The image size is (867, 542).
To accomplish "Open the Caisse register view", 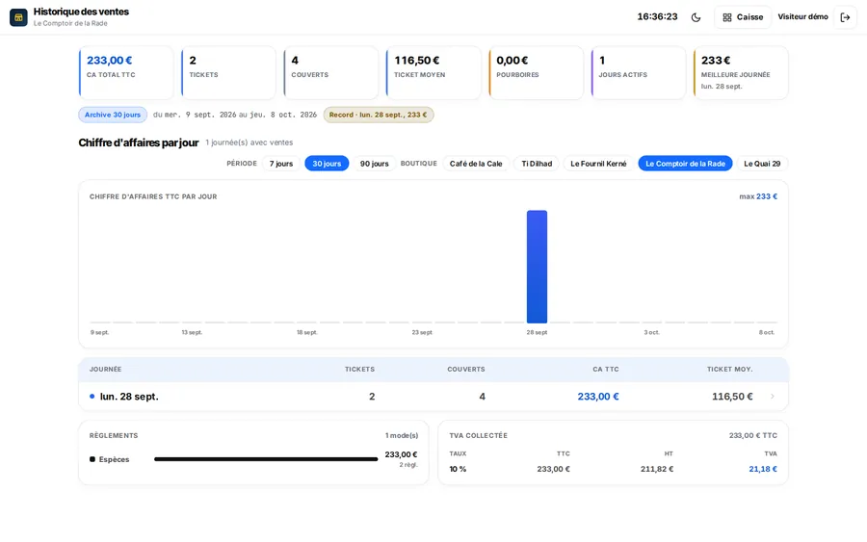I will (x=743, y=17).
